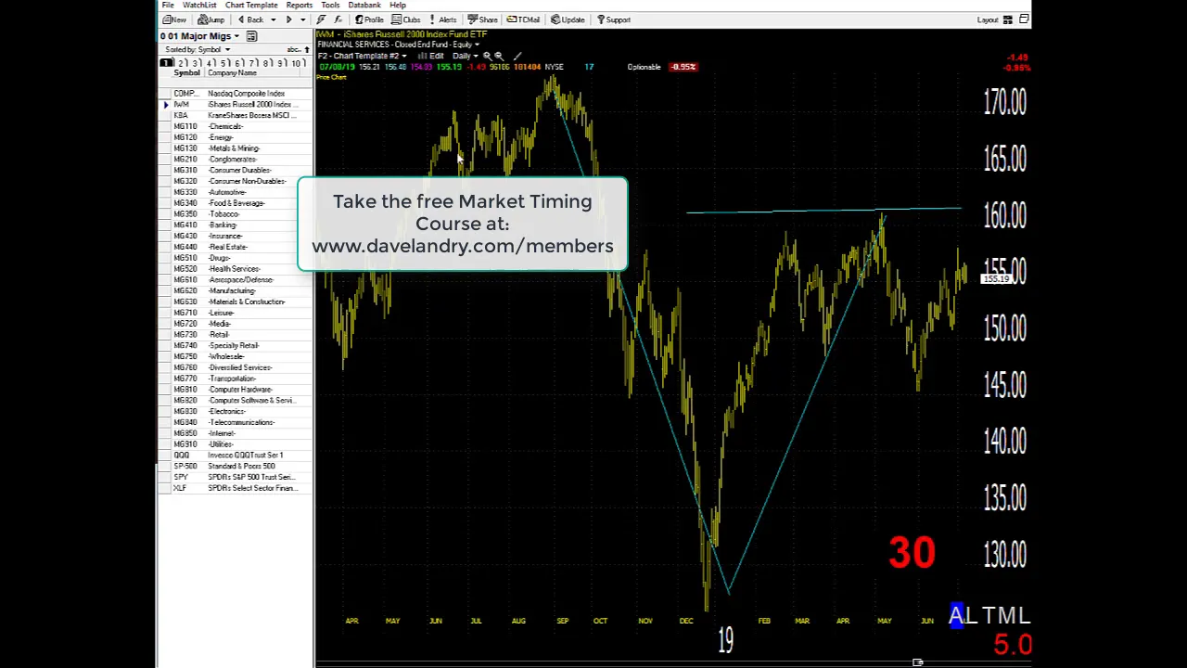Open the Daily time frame dropdown
The height and width of the screenshot is (668, 1187).
pos(465,56)
